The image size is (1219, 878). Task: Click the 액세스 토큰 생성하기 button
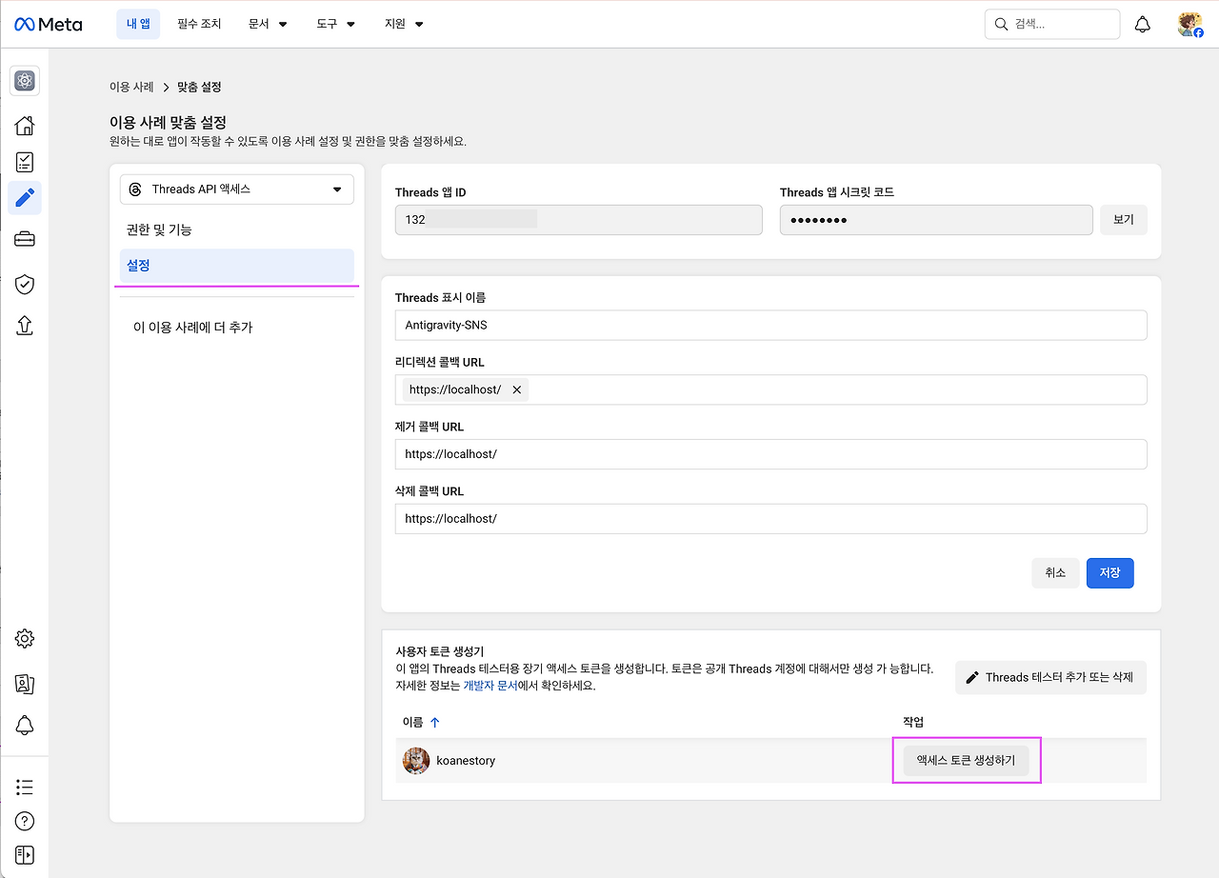[x=966, y=761]
